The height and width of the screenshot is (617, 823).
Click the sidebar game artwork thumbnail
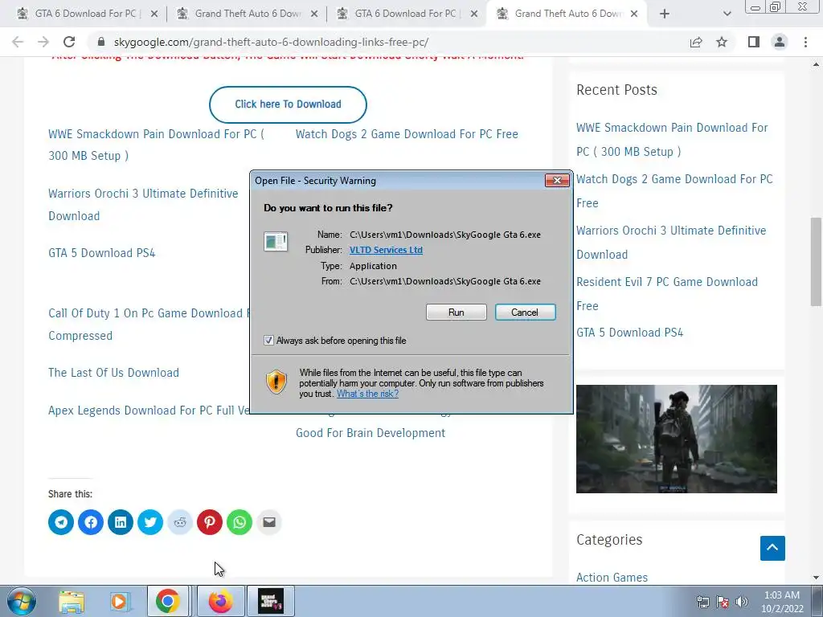pyautogui.click(x=677, y=439)
